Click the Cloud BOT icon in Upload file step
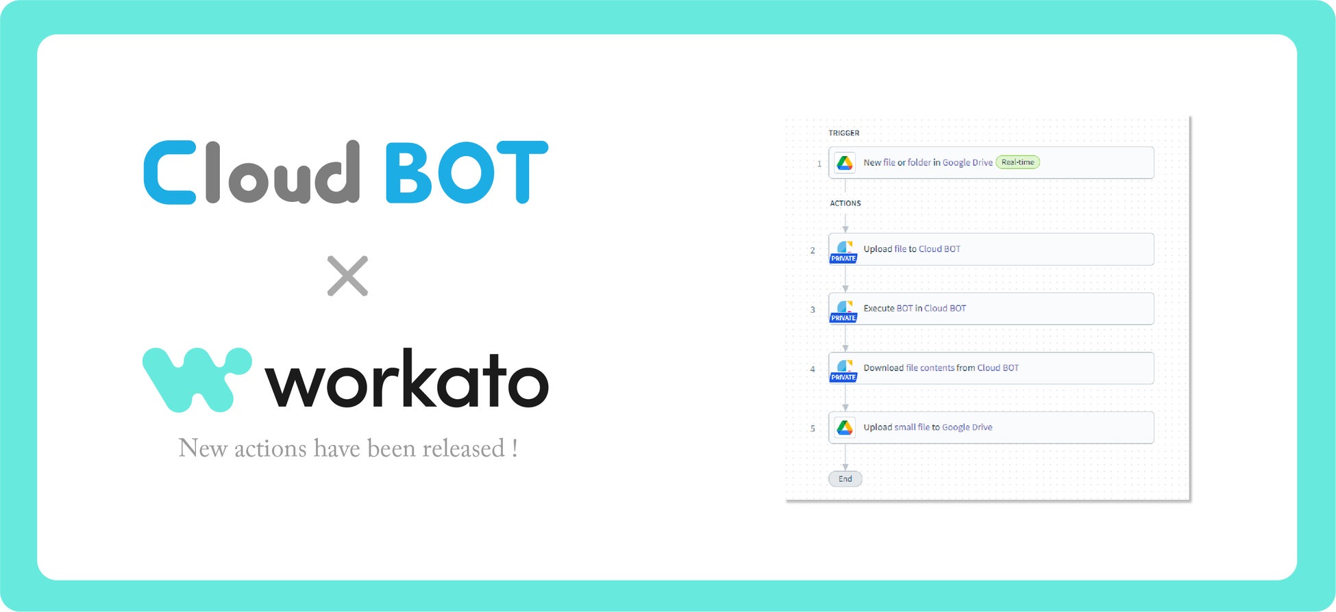The image size is (1336, 612). click(x=845, y=246)
